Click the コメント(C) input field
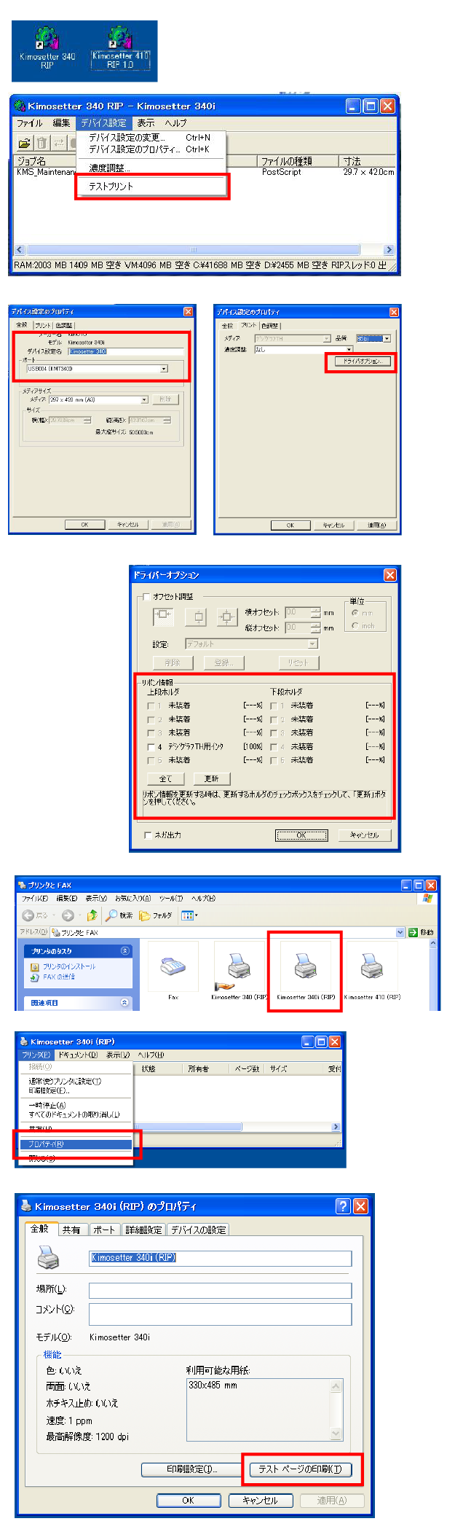The image size is (455, 1540). click(220, 1314)
